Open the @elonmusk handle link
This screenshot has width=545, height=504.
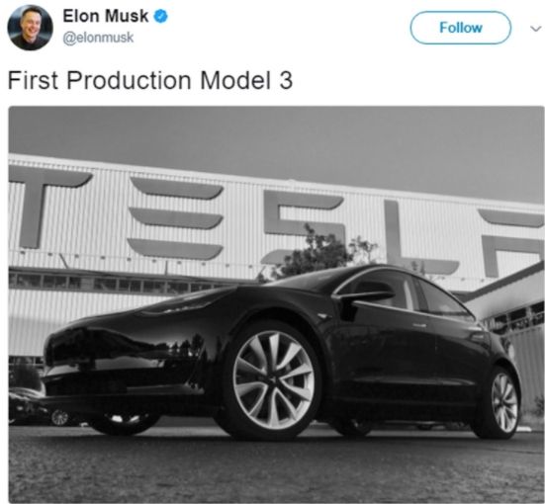pos(98,38)
